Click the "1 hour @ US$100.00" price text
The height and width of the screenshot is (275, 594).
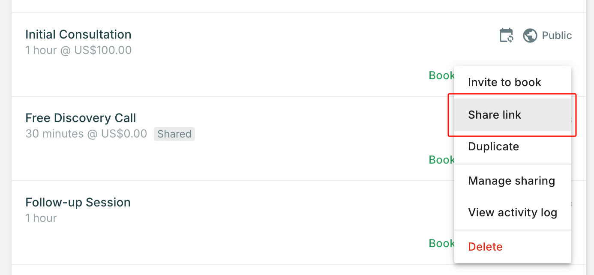point(78,50)
